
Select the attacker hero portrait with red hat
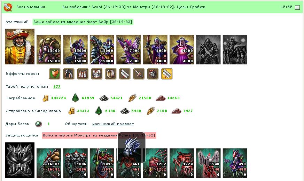click(x=20, y=47)
